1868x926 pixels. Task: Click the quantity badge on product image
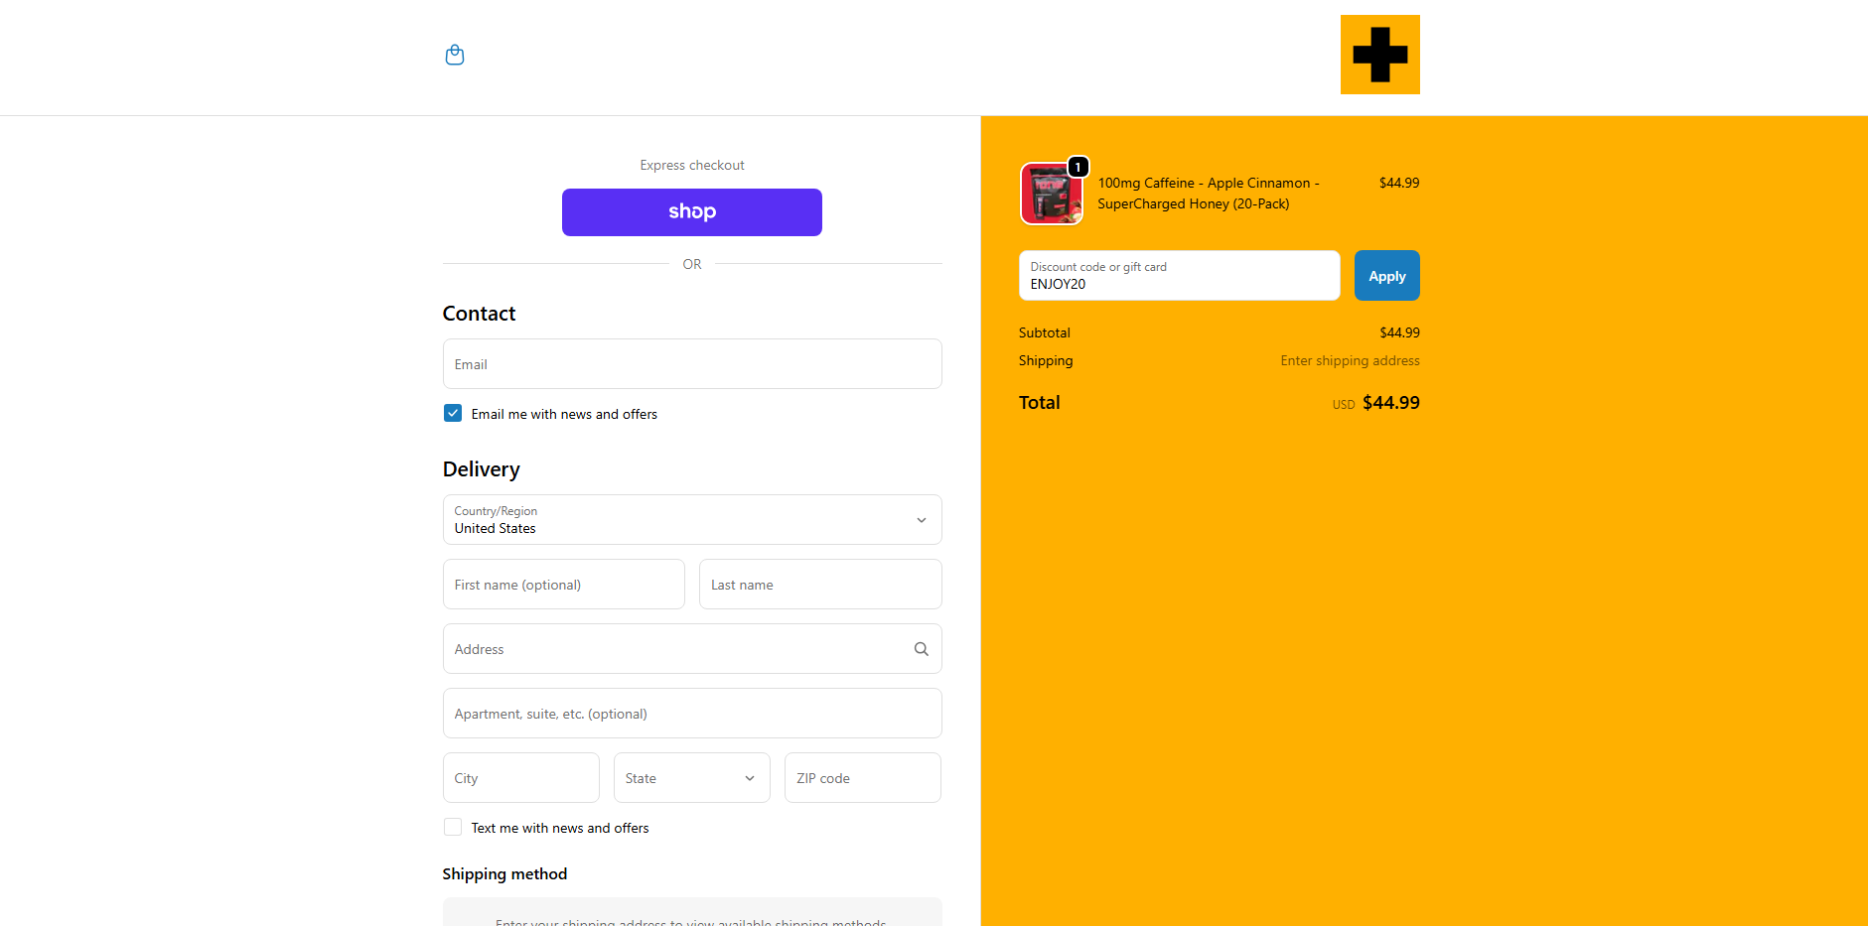(x=1078, y=167)
